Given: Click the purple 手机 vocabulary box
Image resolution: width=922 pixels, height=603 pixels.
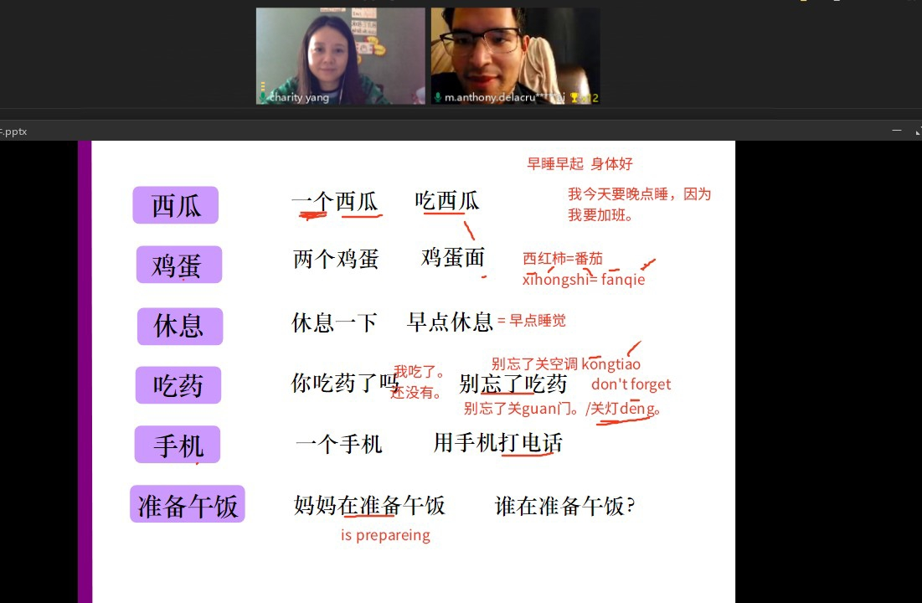Looking at the screenshot, I should [x=178, y=445].
